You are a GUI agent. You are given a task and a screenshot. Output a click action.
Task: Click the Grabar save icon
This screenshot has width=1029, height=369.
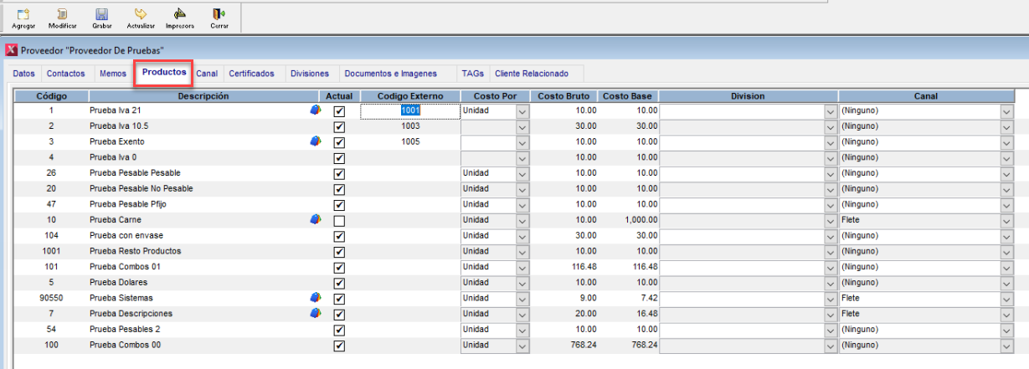coord(101,14)
